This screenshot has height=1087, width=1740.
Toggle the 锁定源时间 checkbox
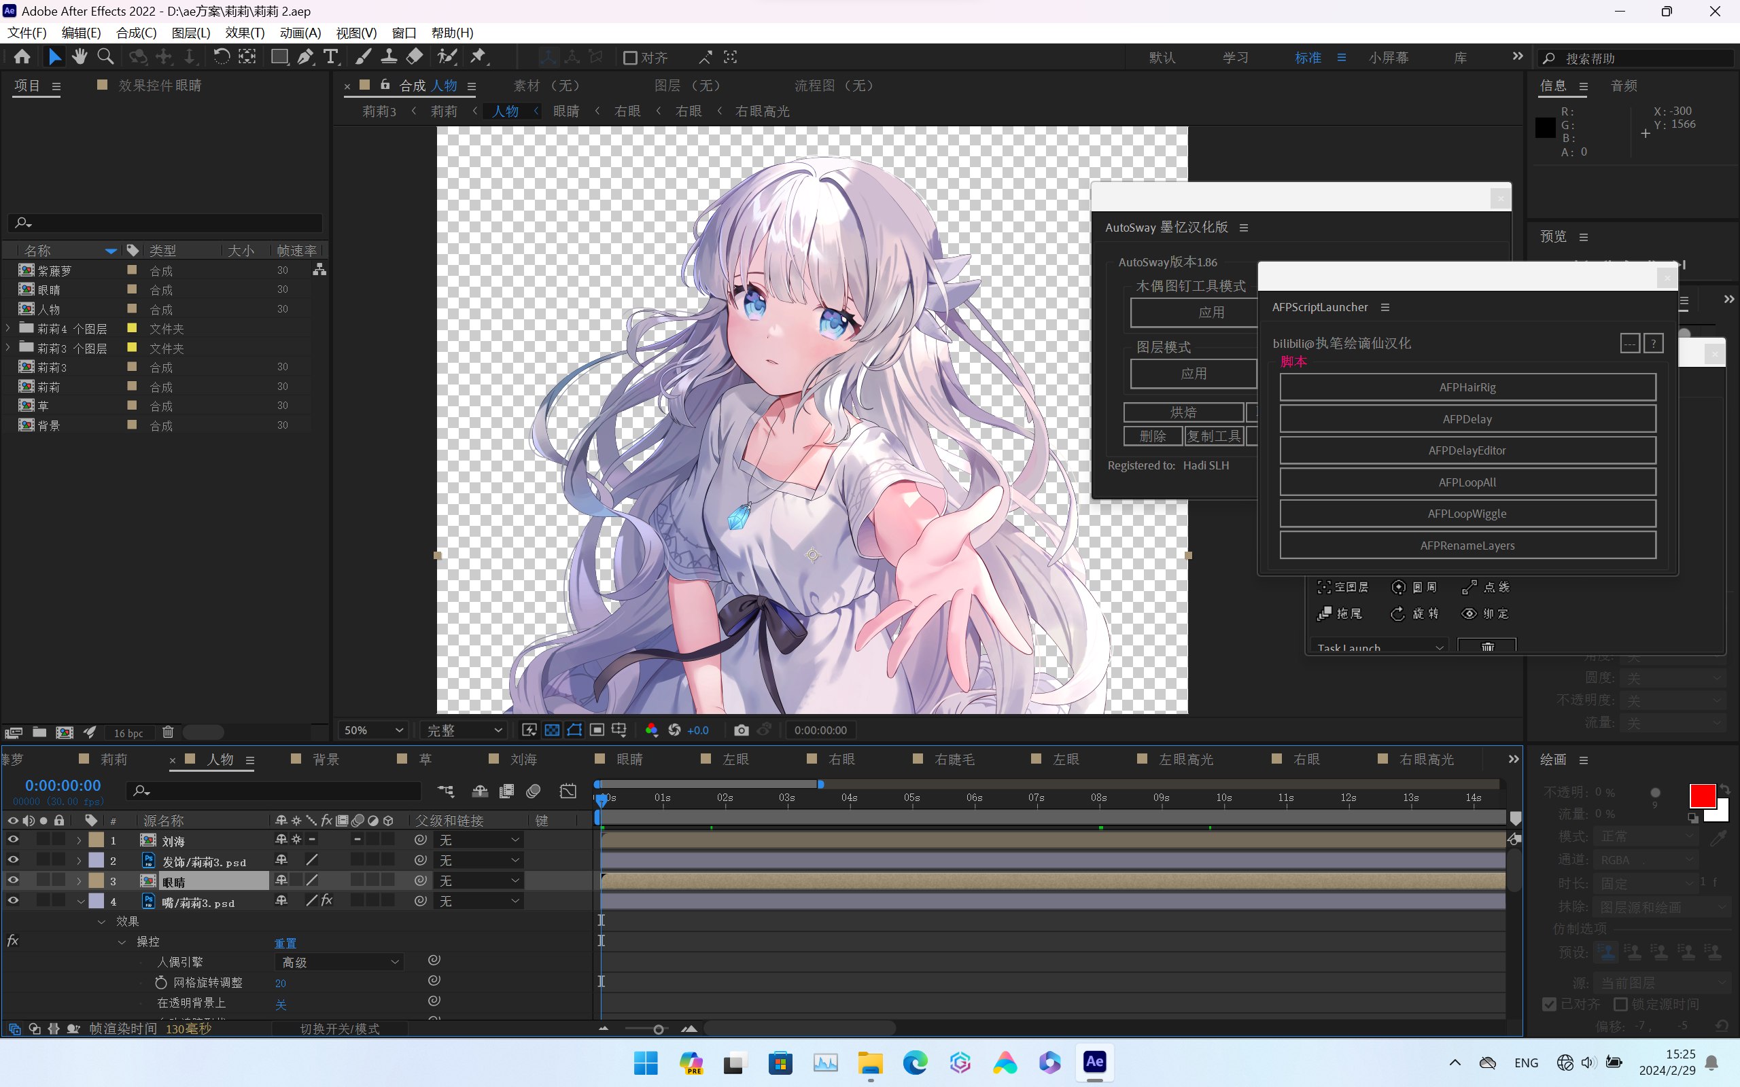point(1620,1004)
